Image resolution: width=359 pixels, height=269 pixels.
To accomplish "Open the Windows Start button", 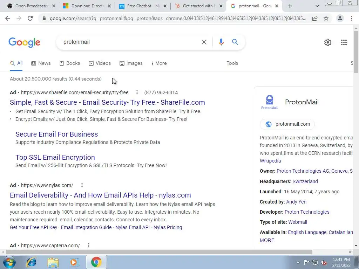I will coord(9,262).
